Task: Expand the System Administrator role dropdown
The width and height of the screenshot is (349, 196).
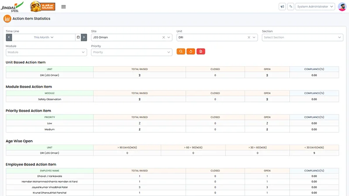Action: coord(315,7)
